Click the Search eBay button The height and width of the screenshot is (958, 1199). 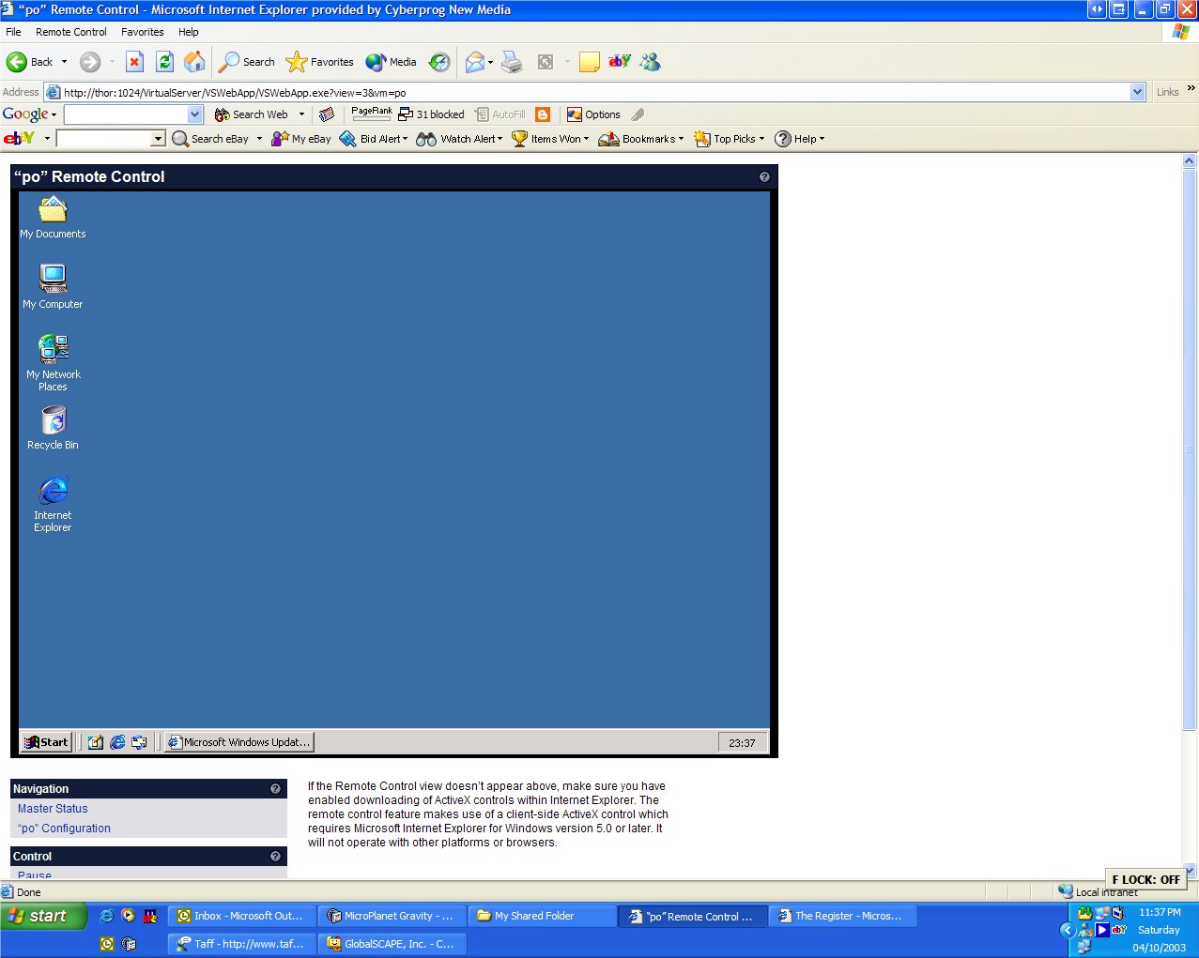click(x=210, y=139)
